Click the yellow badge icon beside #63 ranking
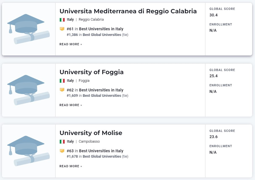The image size is (255, 180). (x=62, y=151)
